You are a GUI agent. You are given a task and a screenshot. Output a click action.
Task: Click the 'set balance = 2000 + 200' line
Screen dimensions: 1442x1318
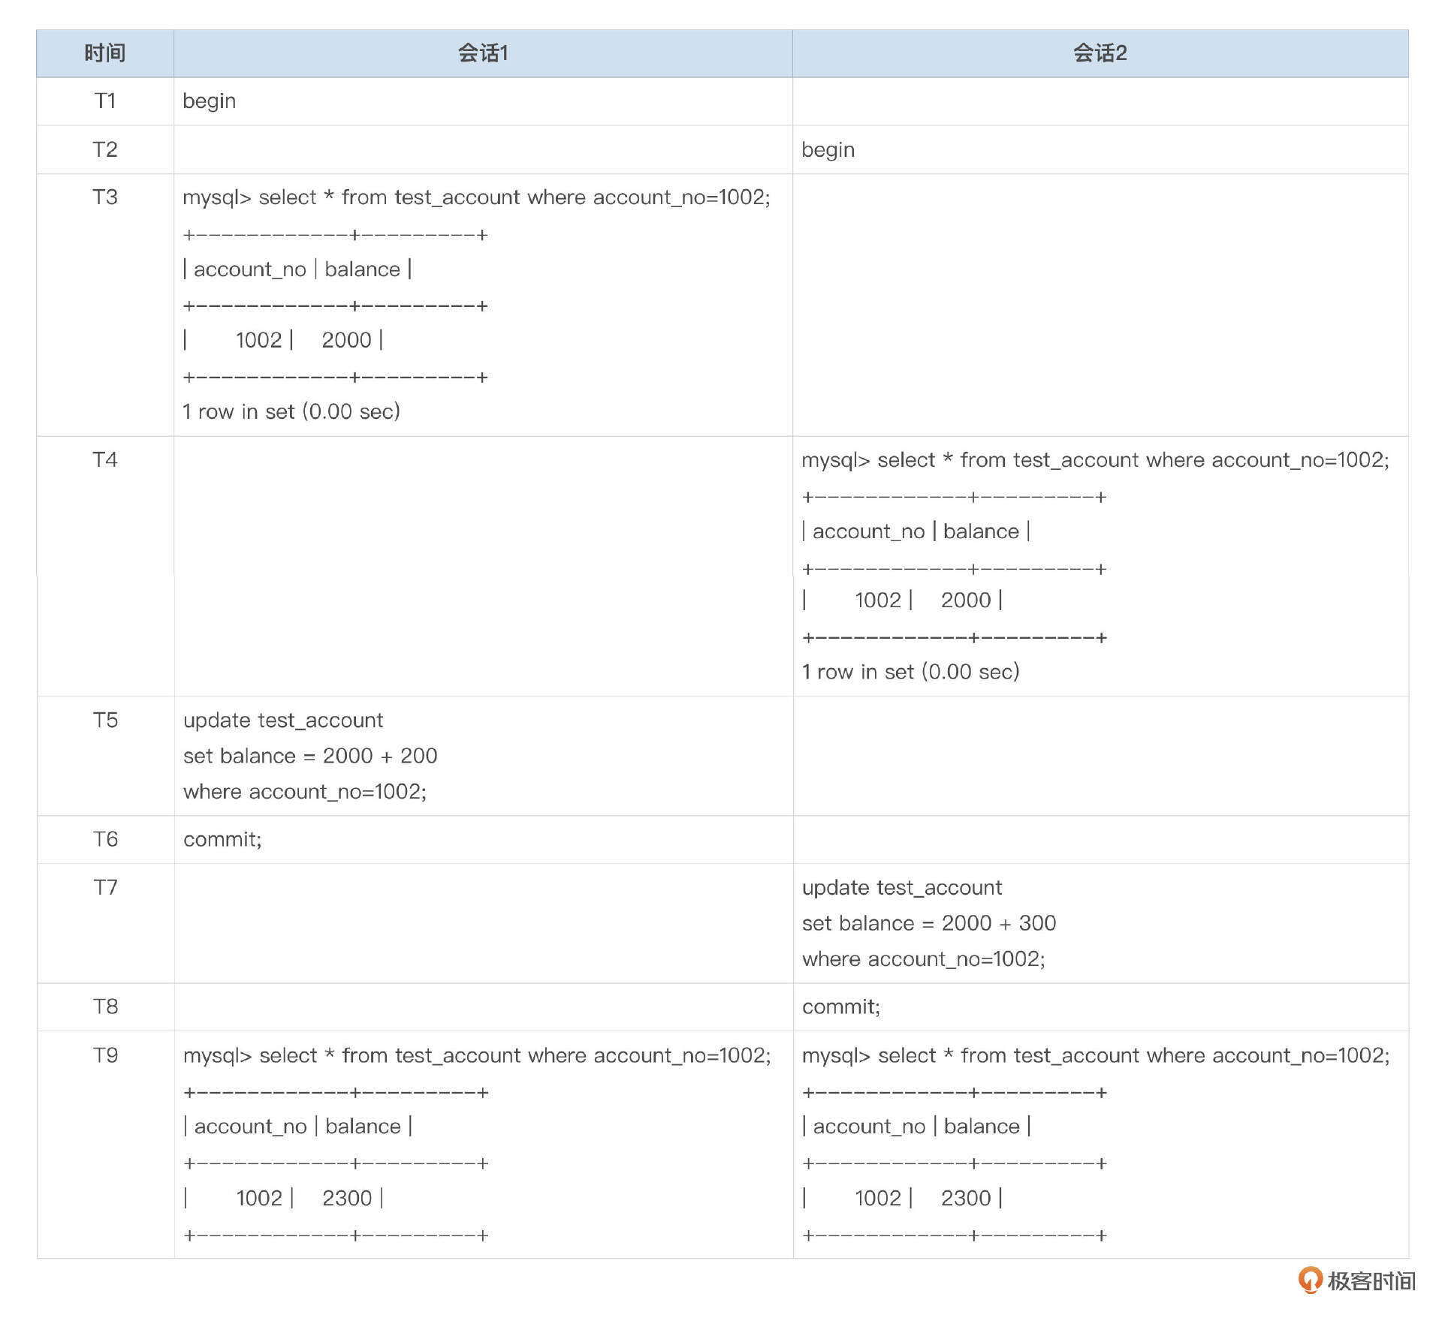(x=310, y=756)
